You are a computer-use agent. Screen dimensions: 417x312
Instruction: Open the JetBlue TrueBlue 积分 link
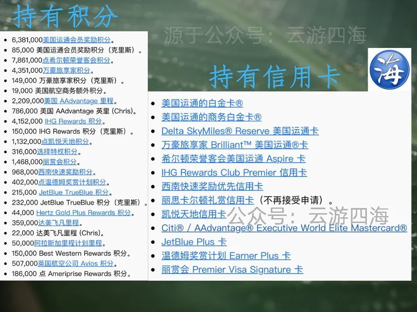74,192
